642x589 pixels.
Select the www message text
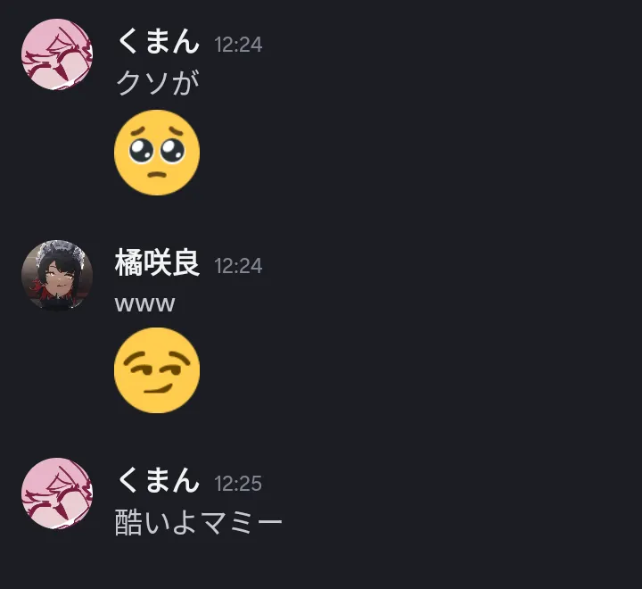coord(145,304)
